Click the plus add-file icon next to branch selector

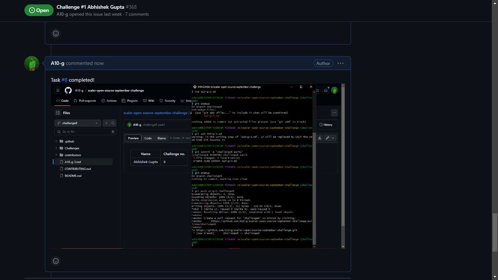pyautogui.click(x=106, y=123)
